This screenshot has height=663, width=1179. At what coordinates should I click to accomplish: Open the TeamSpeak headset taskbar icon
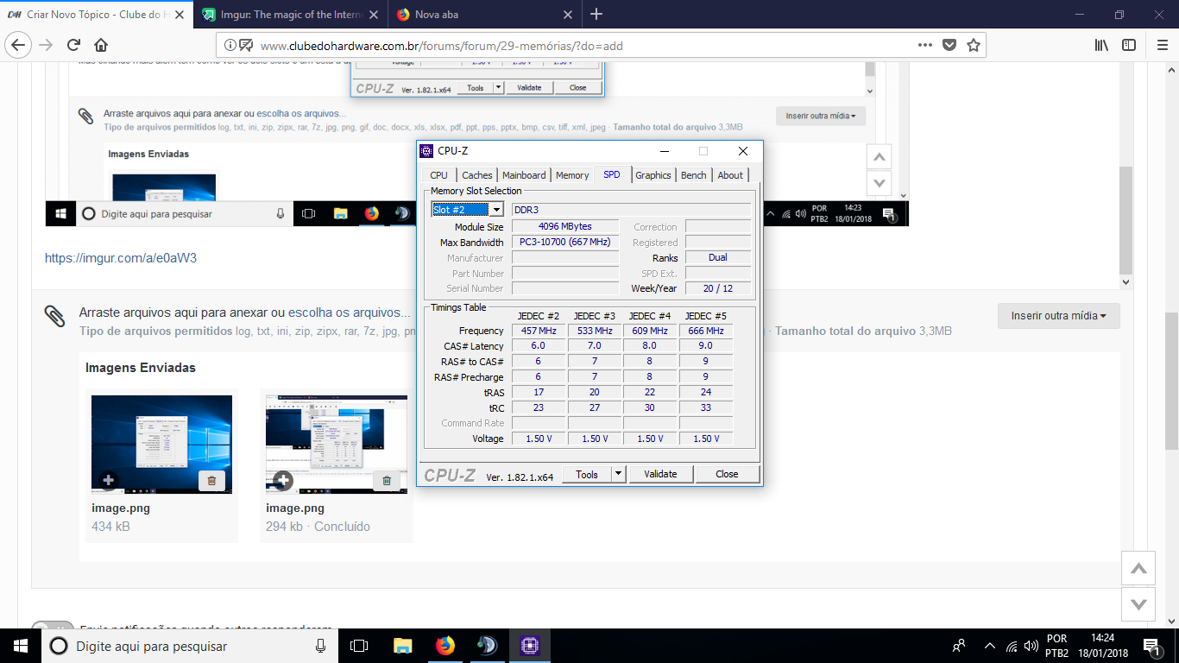[x=487, y=646]
